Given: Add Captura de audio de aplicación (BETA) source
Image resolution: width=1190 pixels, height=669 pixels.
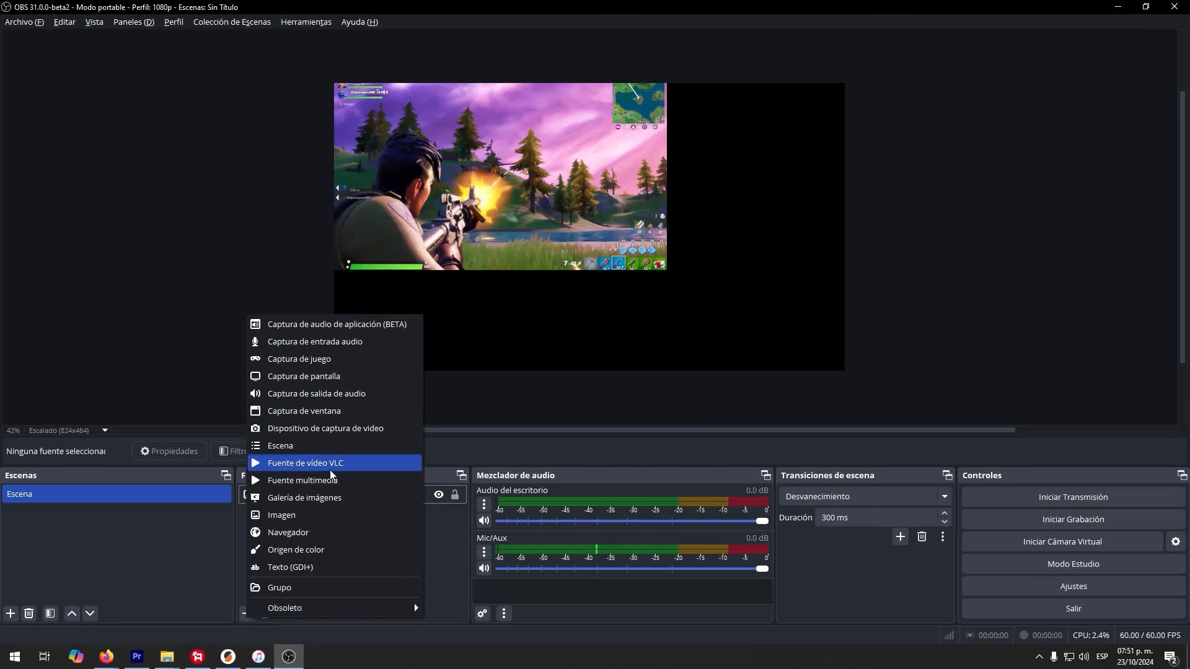Looking at the screenshot, I should point(335,324).
